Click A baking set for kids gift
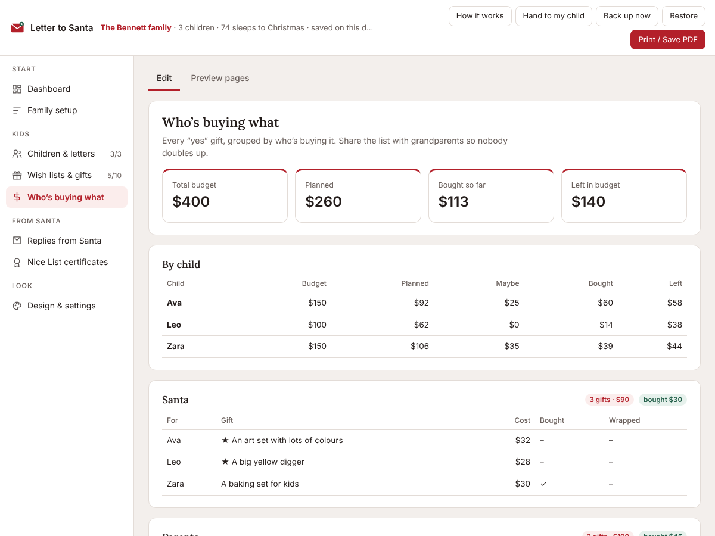 [x=260, y=484]
